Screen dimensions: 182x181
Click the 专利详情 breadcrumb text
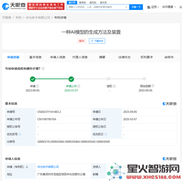pos(60,18)
